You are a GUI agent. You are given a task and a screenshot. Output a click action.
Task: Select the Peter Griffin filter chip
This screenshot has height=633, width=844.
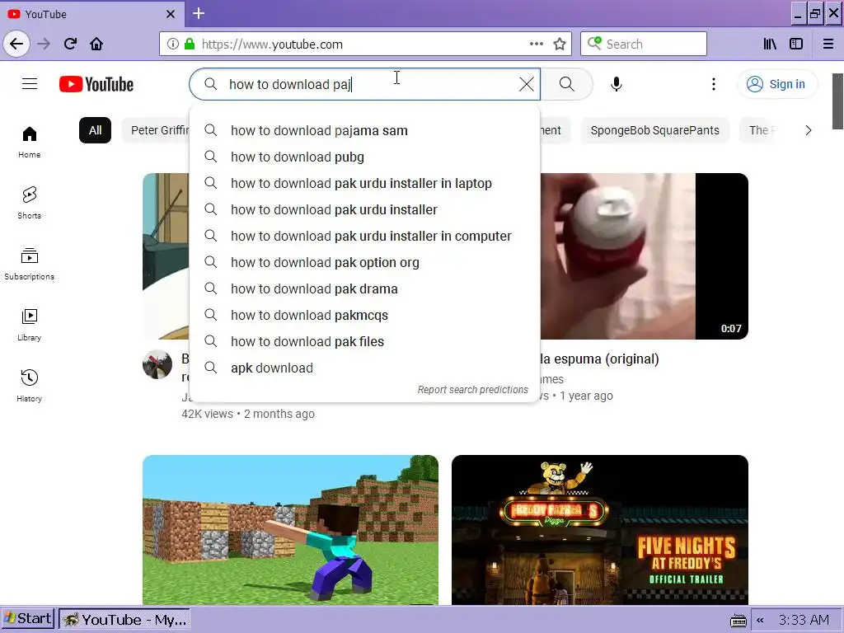pos(156,130)
